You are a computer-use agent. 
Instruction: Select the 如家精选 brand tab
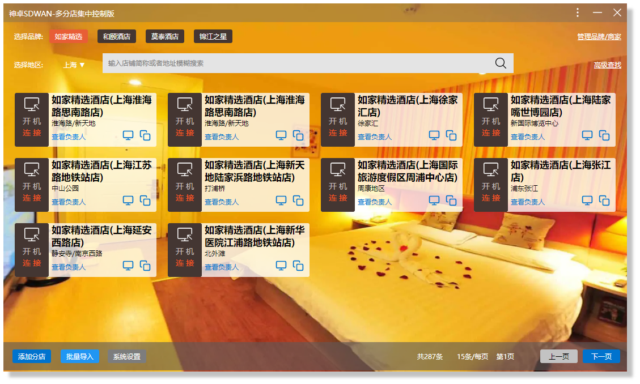[x=69, y=36]
